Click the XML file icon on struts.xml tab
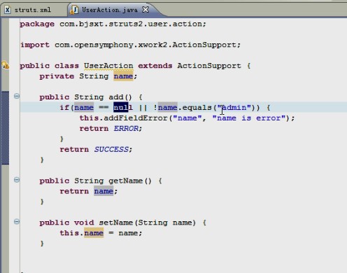The height and width of the screenshot is (273, 347). [7, 10]
